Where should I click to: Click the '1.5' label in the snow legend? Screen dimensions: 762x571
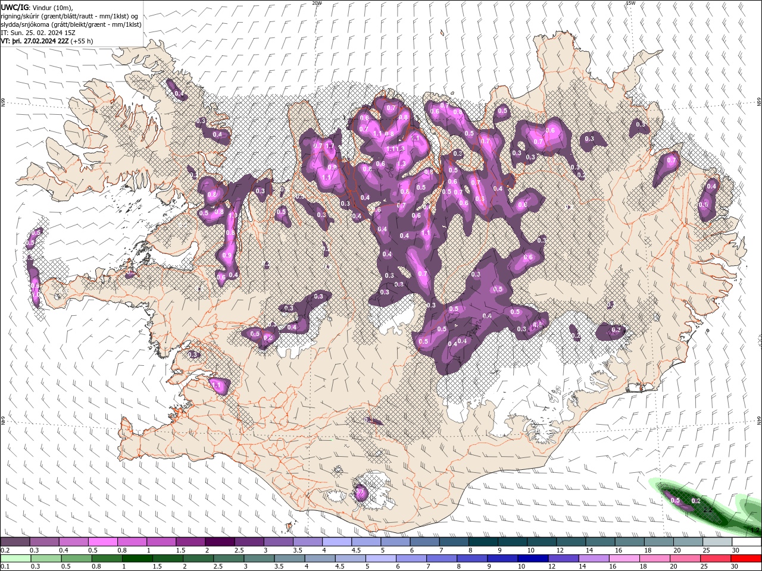pos(180,550)
